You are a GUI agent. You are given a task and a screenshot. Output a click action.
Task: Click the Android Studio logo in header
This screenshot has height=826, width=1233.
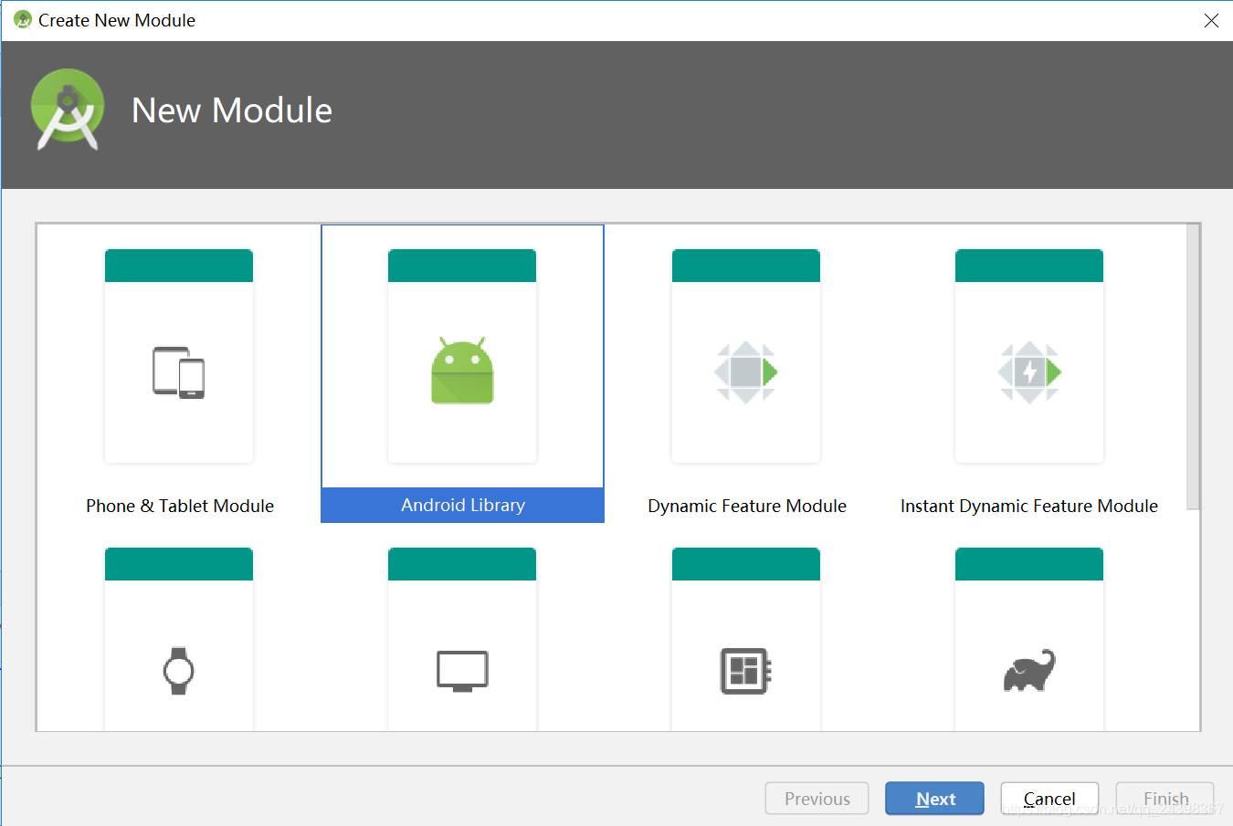pos(68,110)
